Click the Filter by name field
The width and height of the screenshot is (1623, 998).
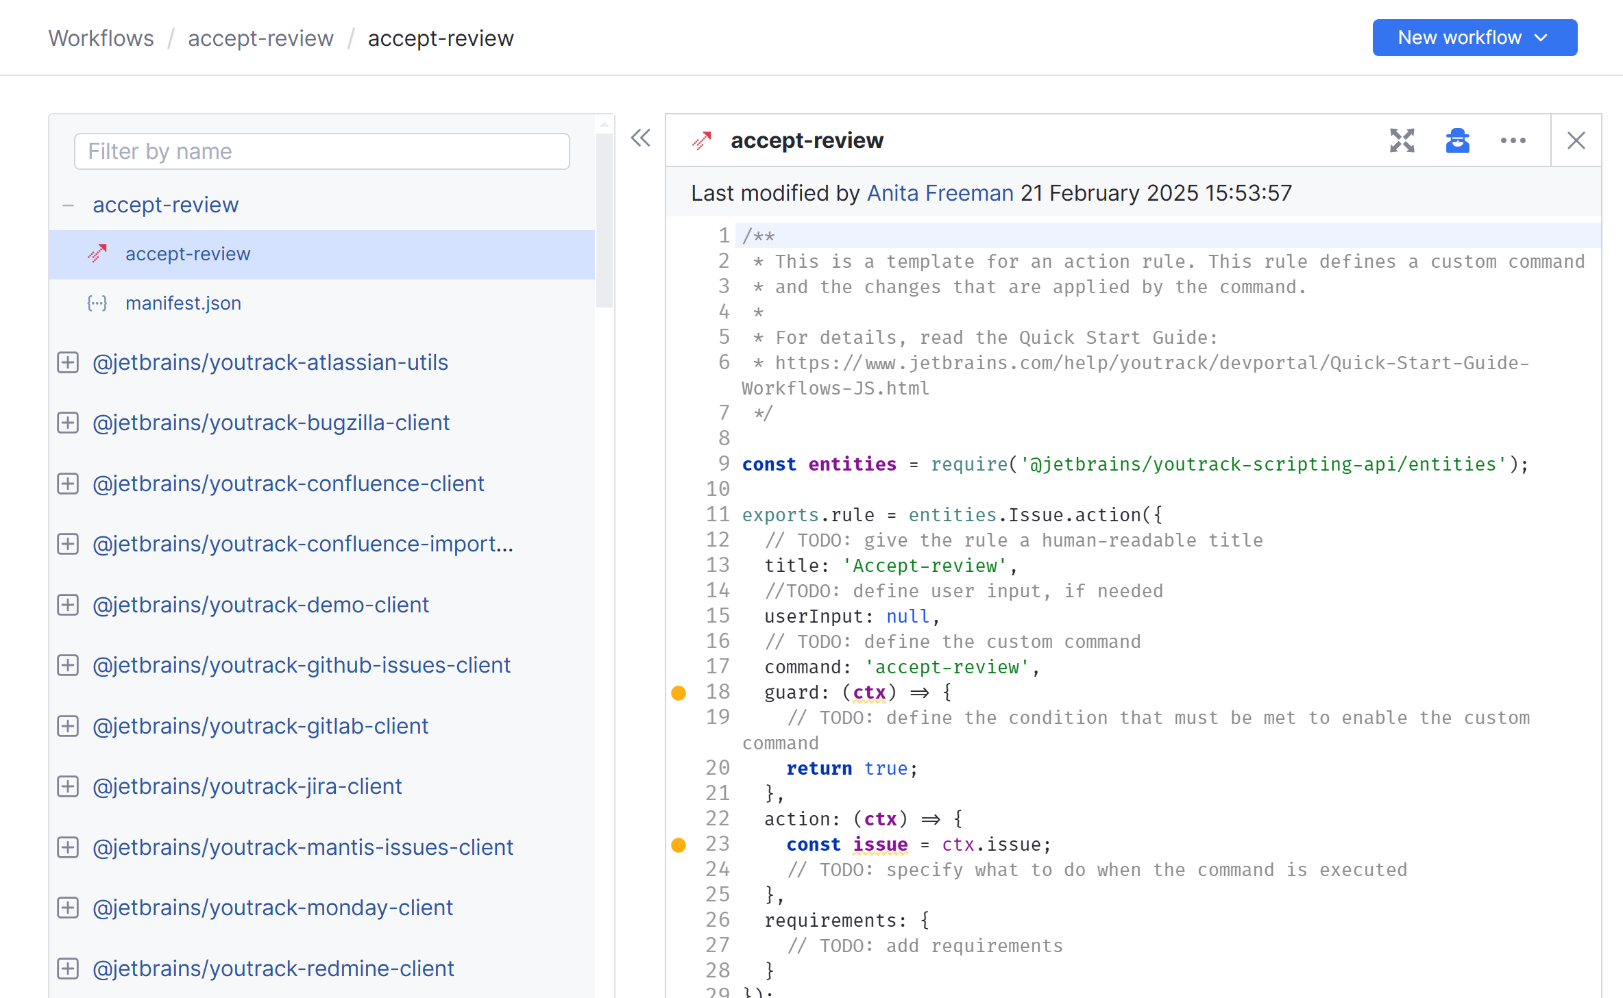tap(322, 151)
